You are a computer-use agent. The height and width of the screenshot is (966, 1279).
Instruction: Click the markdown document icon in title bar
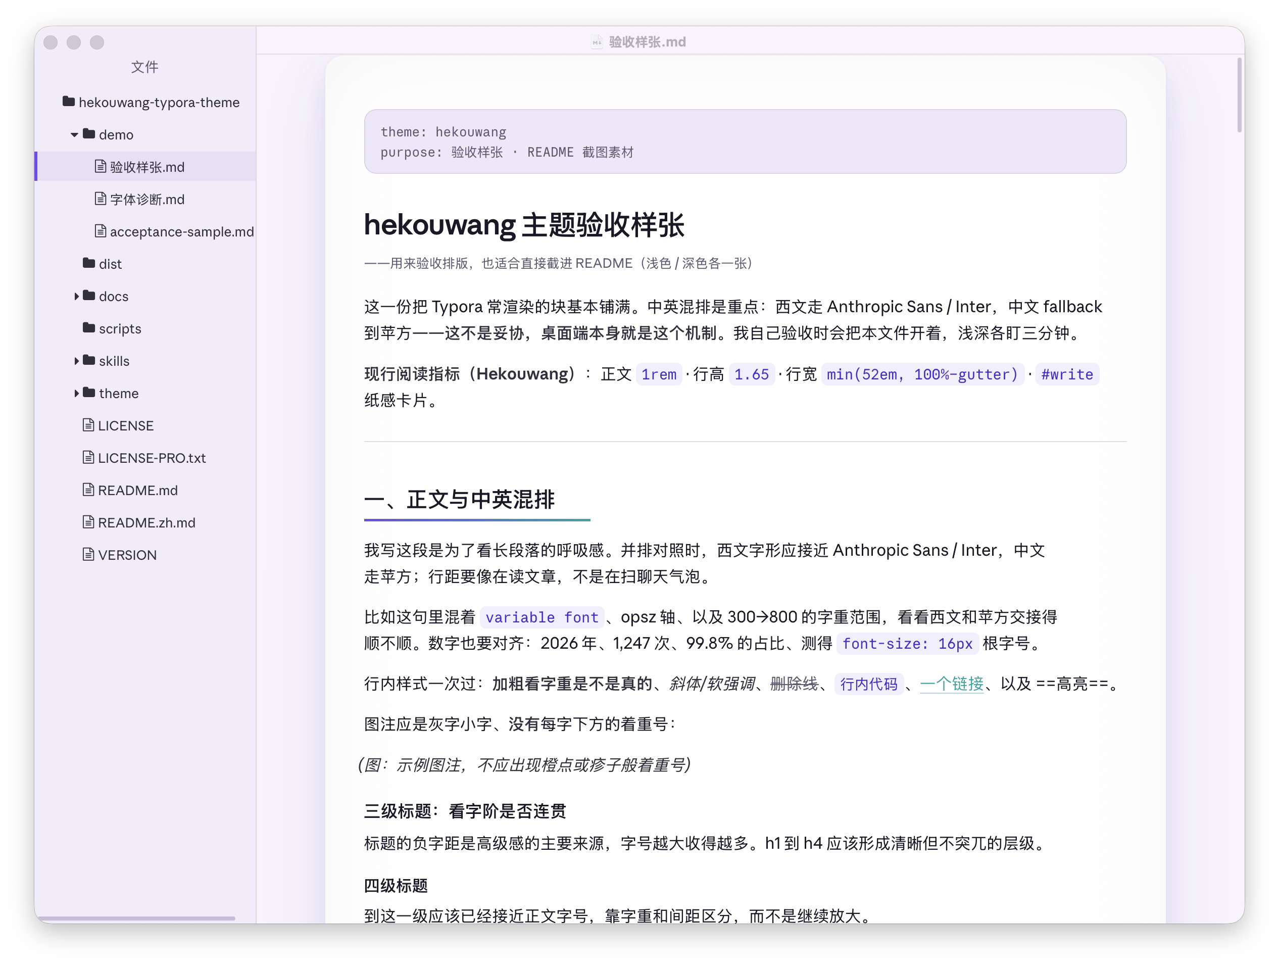pos(597,41)
